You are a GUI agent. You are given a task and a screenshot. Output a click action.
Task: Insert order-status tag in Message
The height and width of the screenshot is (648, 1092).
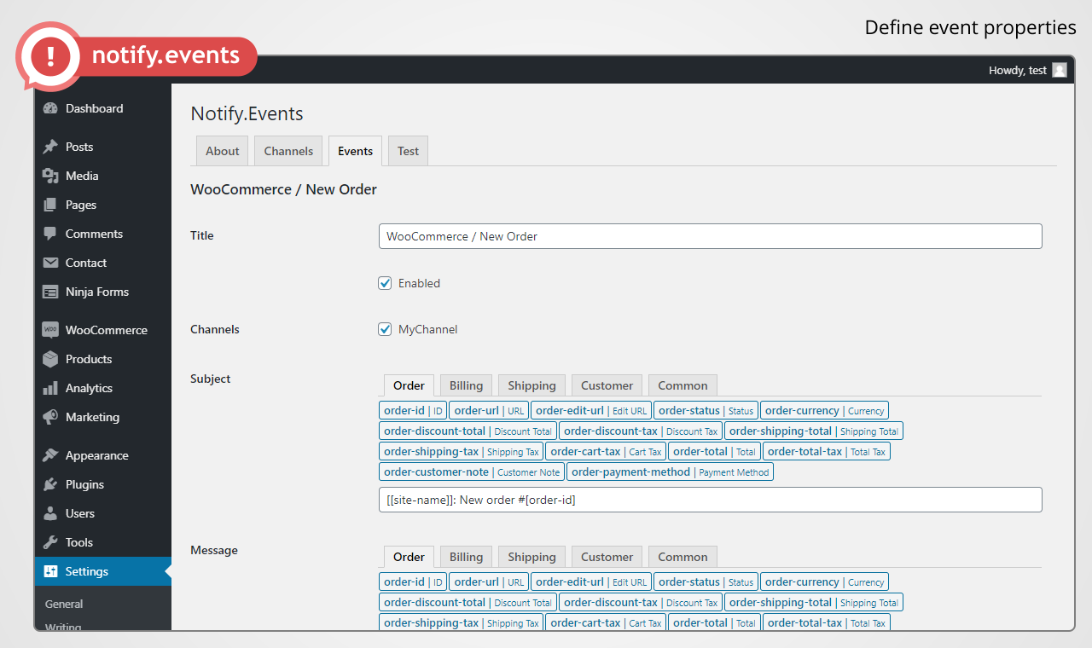[706, 582]
